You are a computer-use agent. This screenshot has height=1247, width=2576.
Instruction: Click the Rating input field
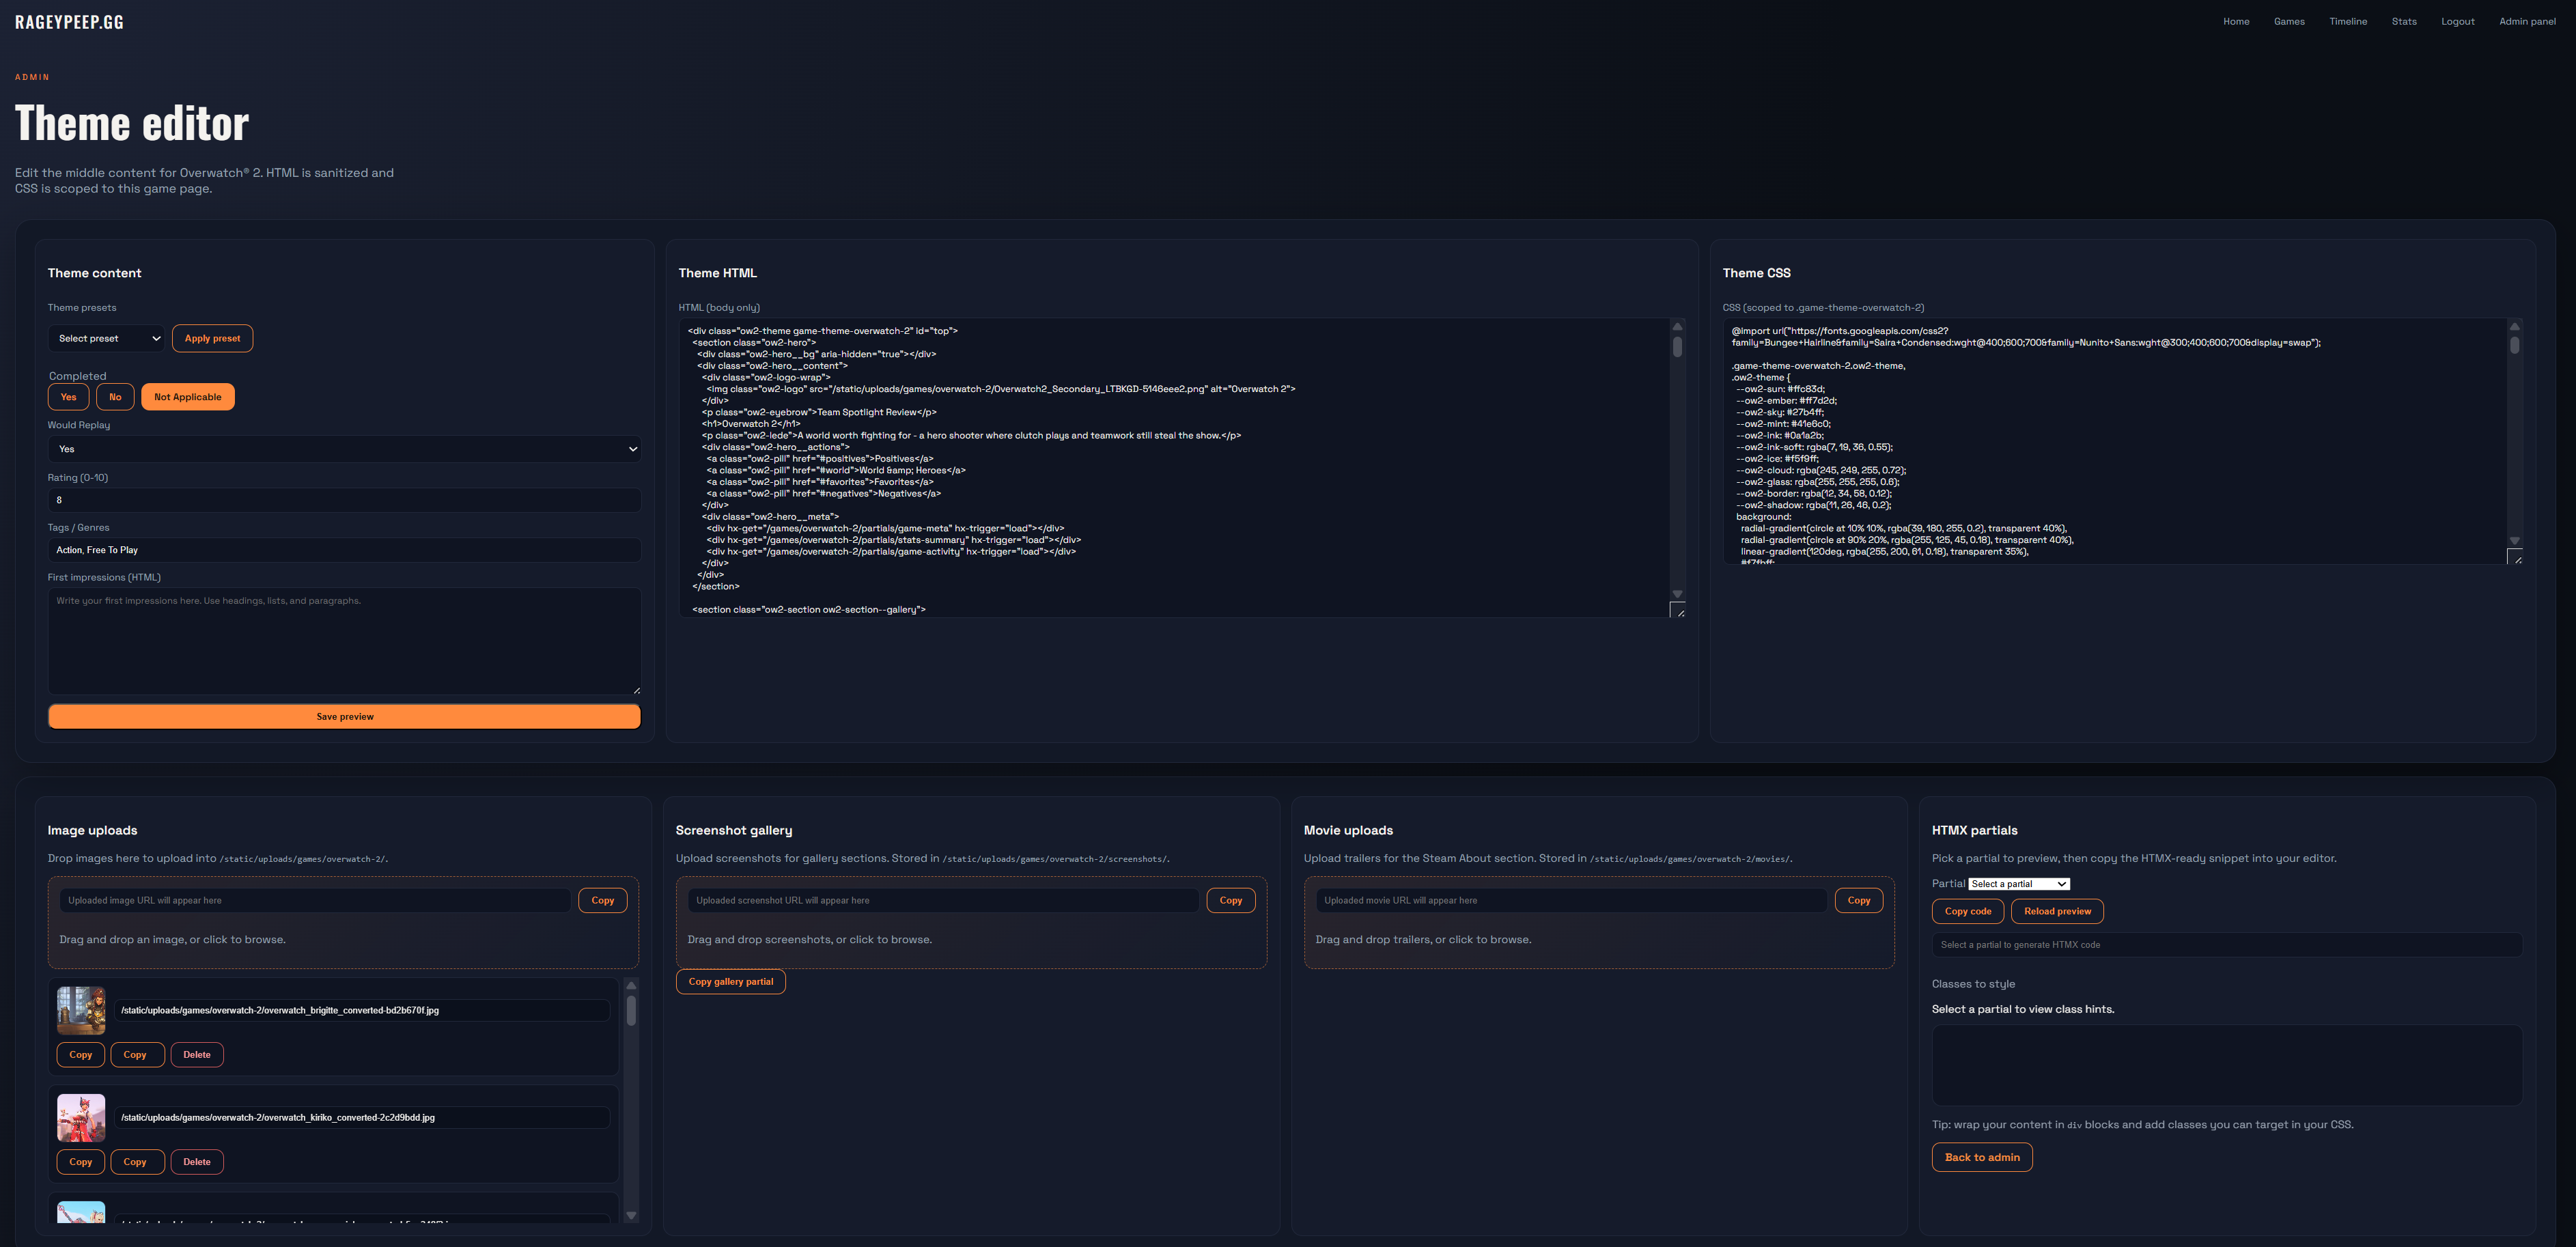click(344, 500)
